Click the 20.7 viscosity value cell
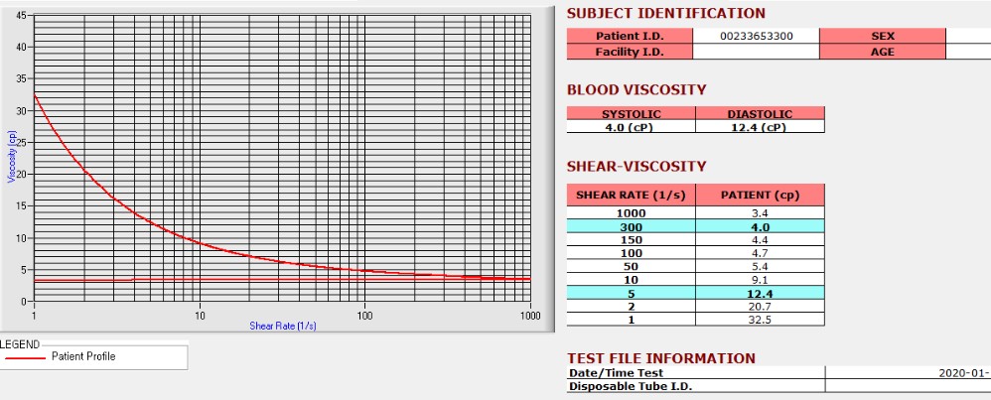 click(x=760, y=307)
